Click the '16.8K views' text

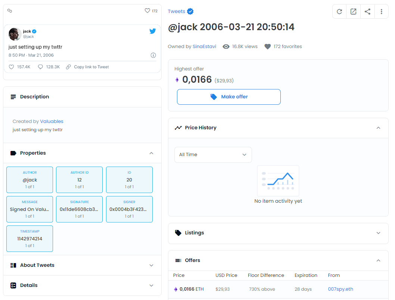click(x=245, y=47)
